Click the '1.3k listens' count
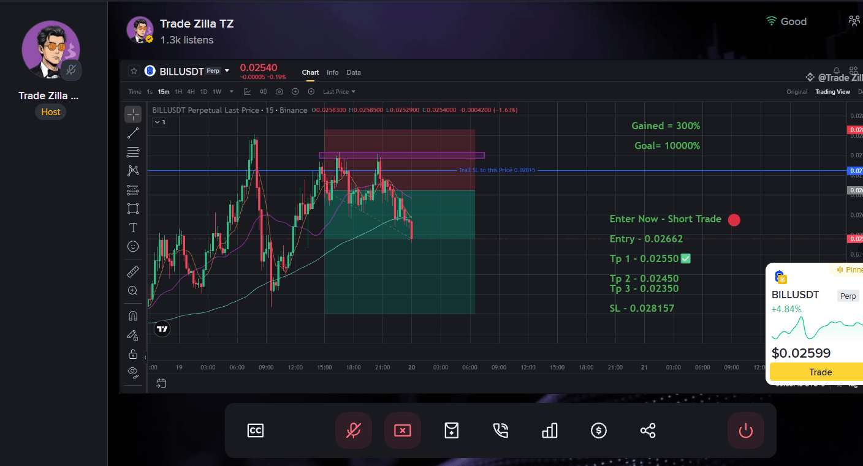863x466 pixels. tap(187, 40)
